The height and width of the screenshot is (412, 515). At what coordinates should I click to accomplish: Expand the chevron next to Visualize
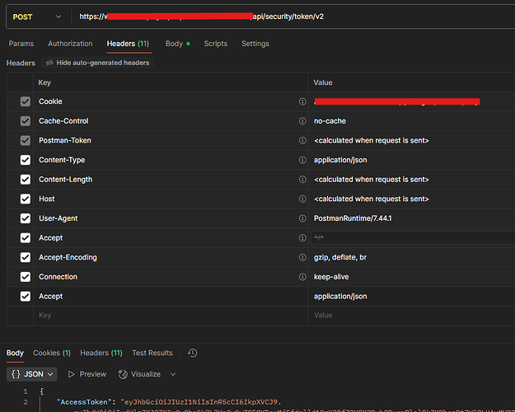coord(173,374)
